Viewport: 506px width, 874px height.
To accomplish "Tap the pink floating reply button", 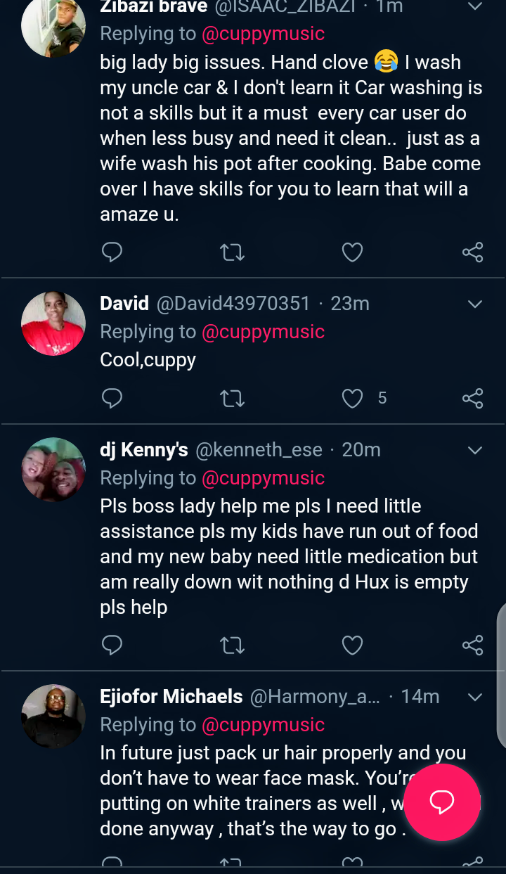I will pos(441,802).
